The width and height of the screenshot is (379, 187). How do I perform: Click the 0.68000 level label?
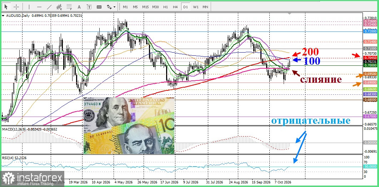pos(371,99)
